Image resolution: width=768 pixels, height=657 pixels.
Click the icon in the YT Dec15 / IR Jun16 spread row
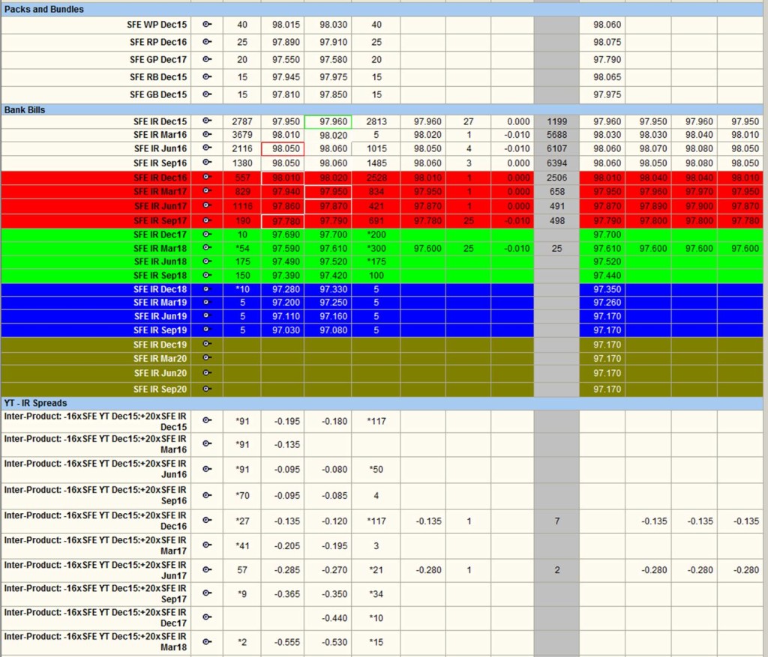[x=207, y=469]
